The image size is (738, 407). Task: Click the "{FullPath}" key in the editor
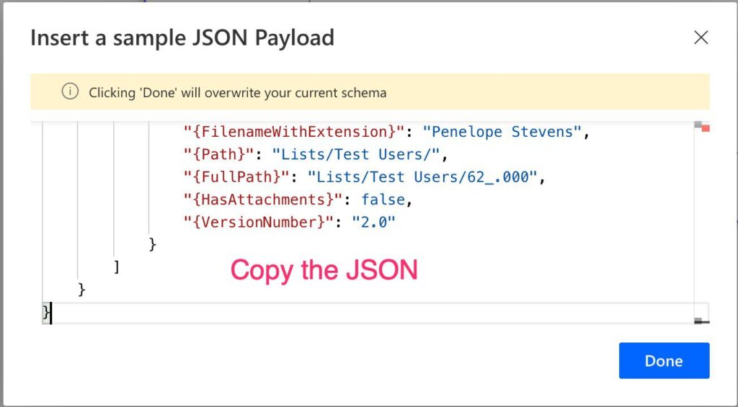236,177
